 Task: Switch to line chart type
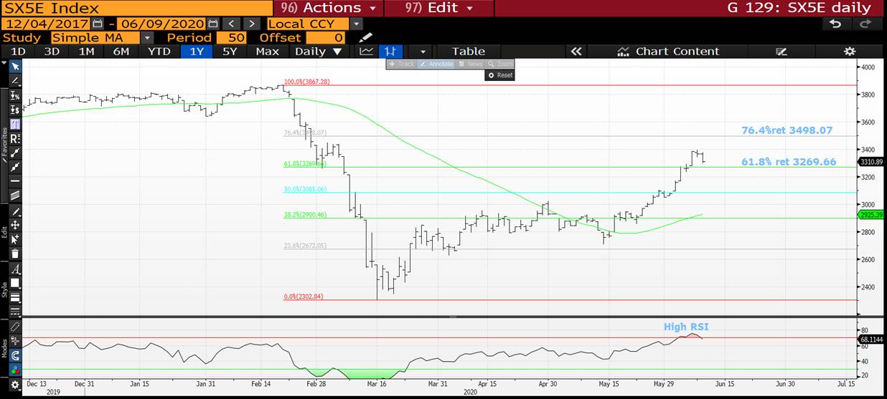tap(367, 52)
